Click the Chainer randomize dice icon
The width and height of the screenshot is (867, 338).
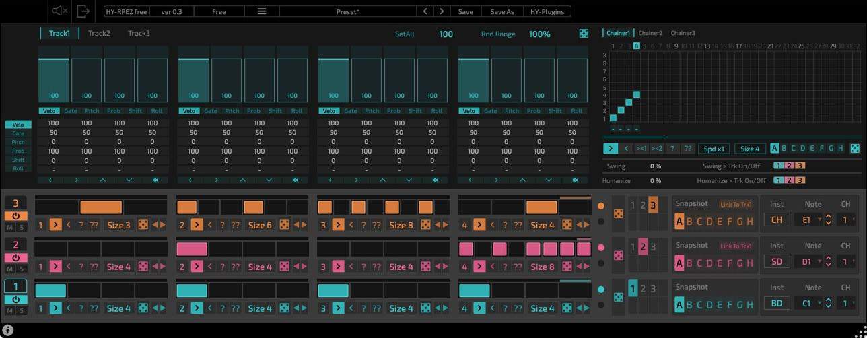[854, 149]
